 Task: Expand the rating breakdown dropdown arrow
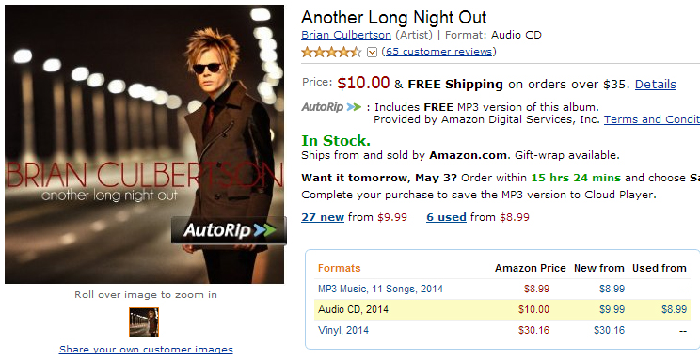point(372,53)
